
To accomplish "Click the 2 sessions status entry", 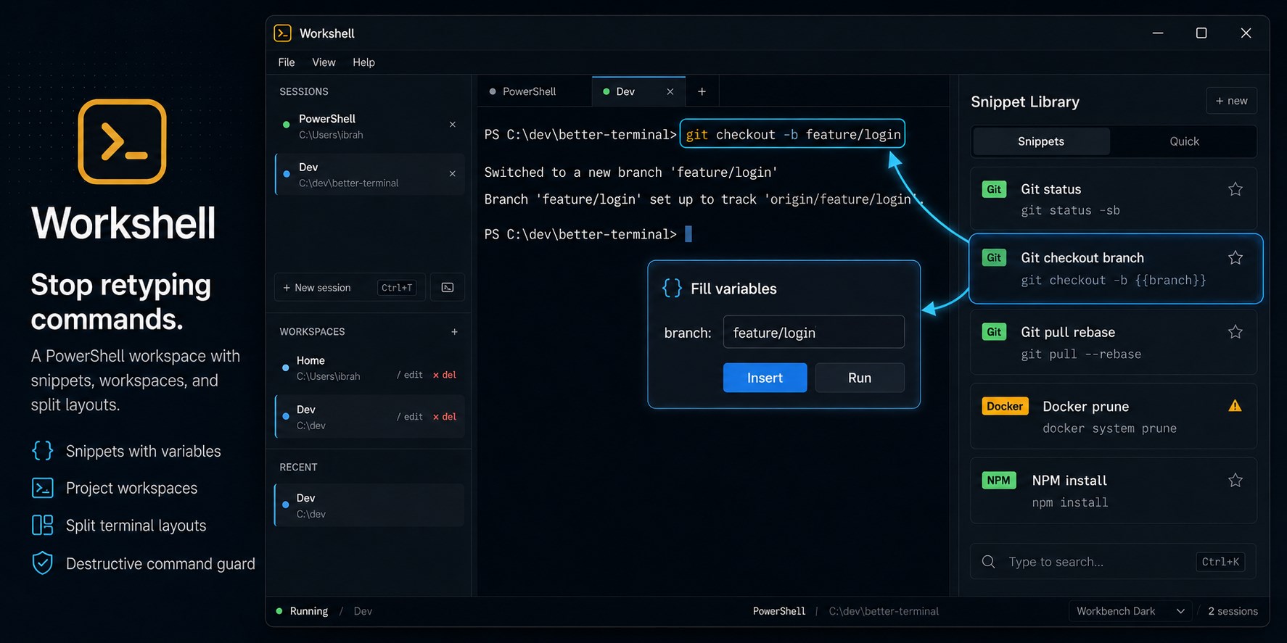I will 1233,611.
